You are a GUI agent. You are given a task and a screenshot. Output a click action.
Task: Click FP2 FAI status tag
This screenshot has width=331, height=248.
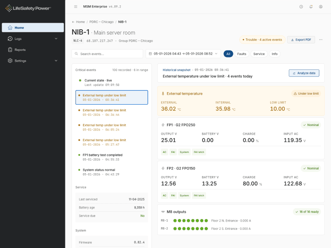173,196
